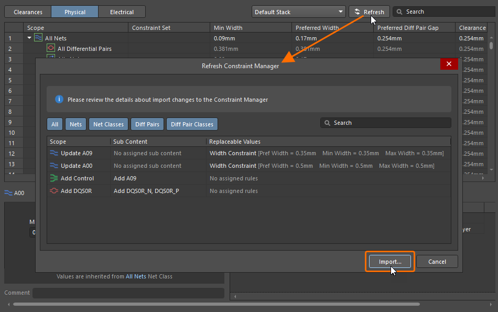The image size is (498, 312).
Task: Click the dialog's Replaceable Values column header
Action: (328, 142)
